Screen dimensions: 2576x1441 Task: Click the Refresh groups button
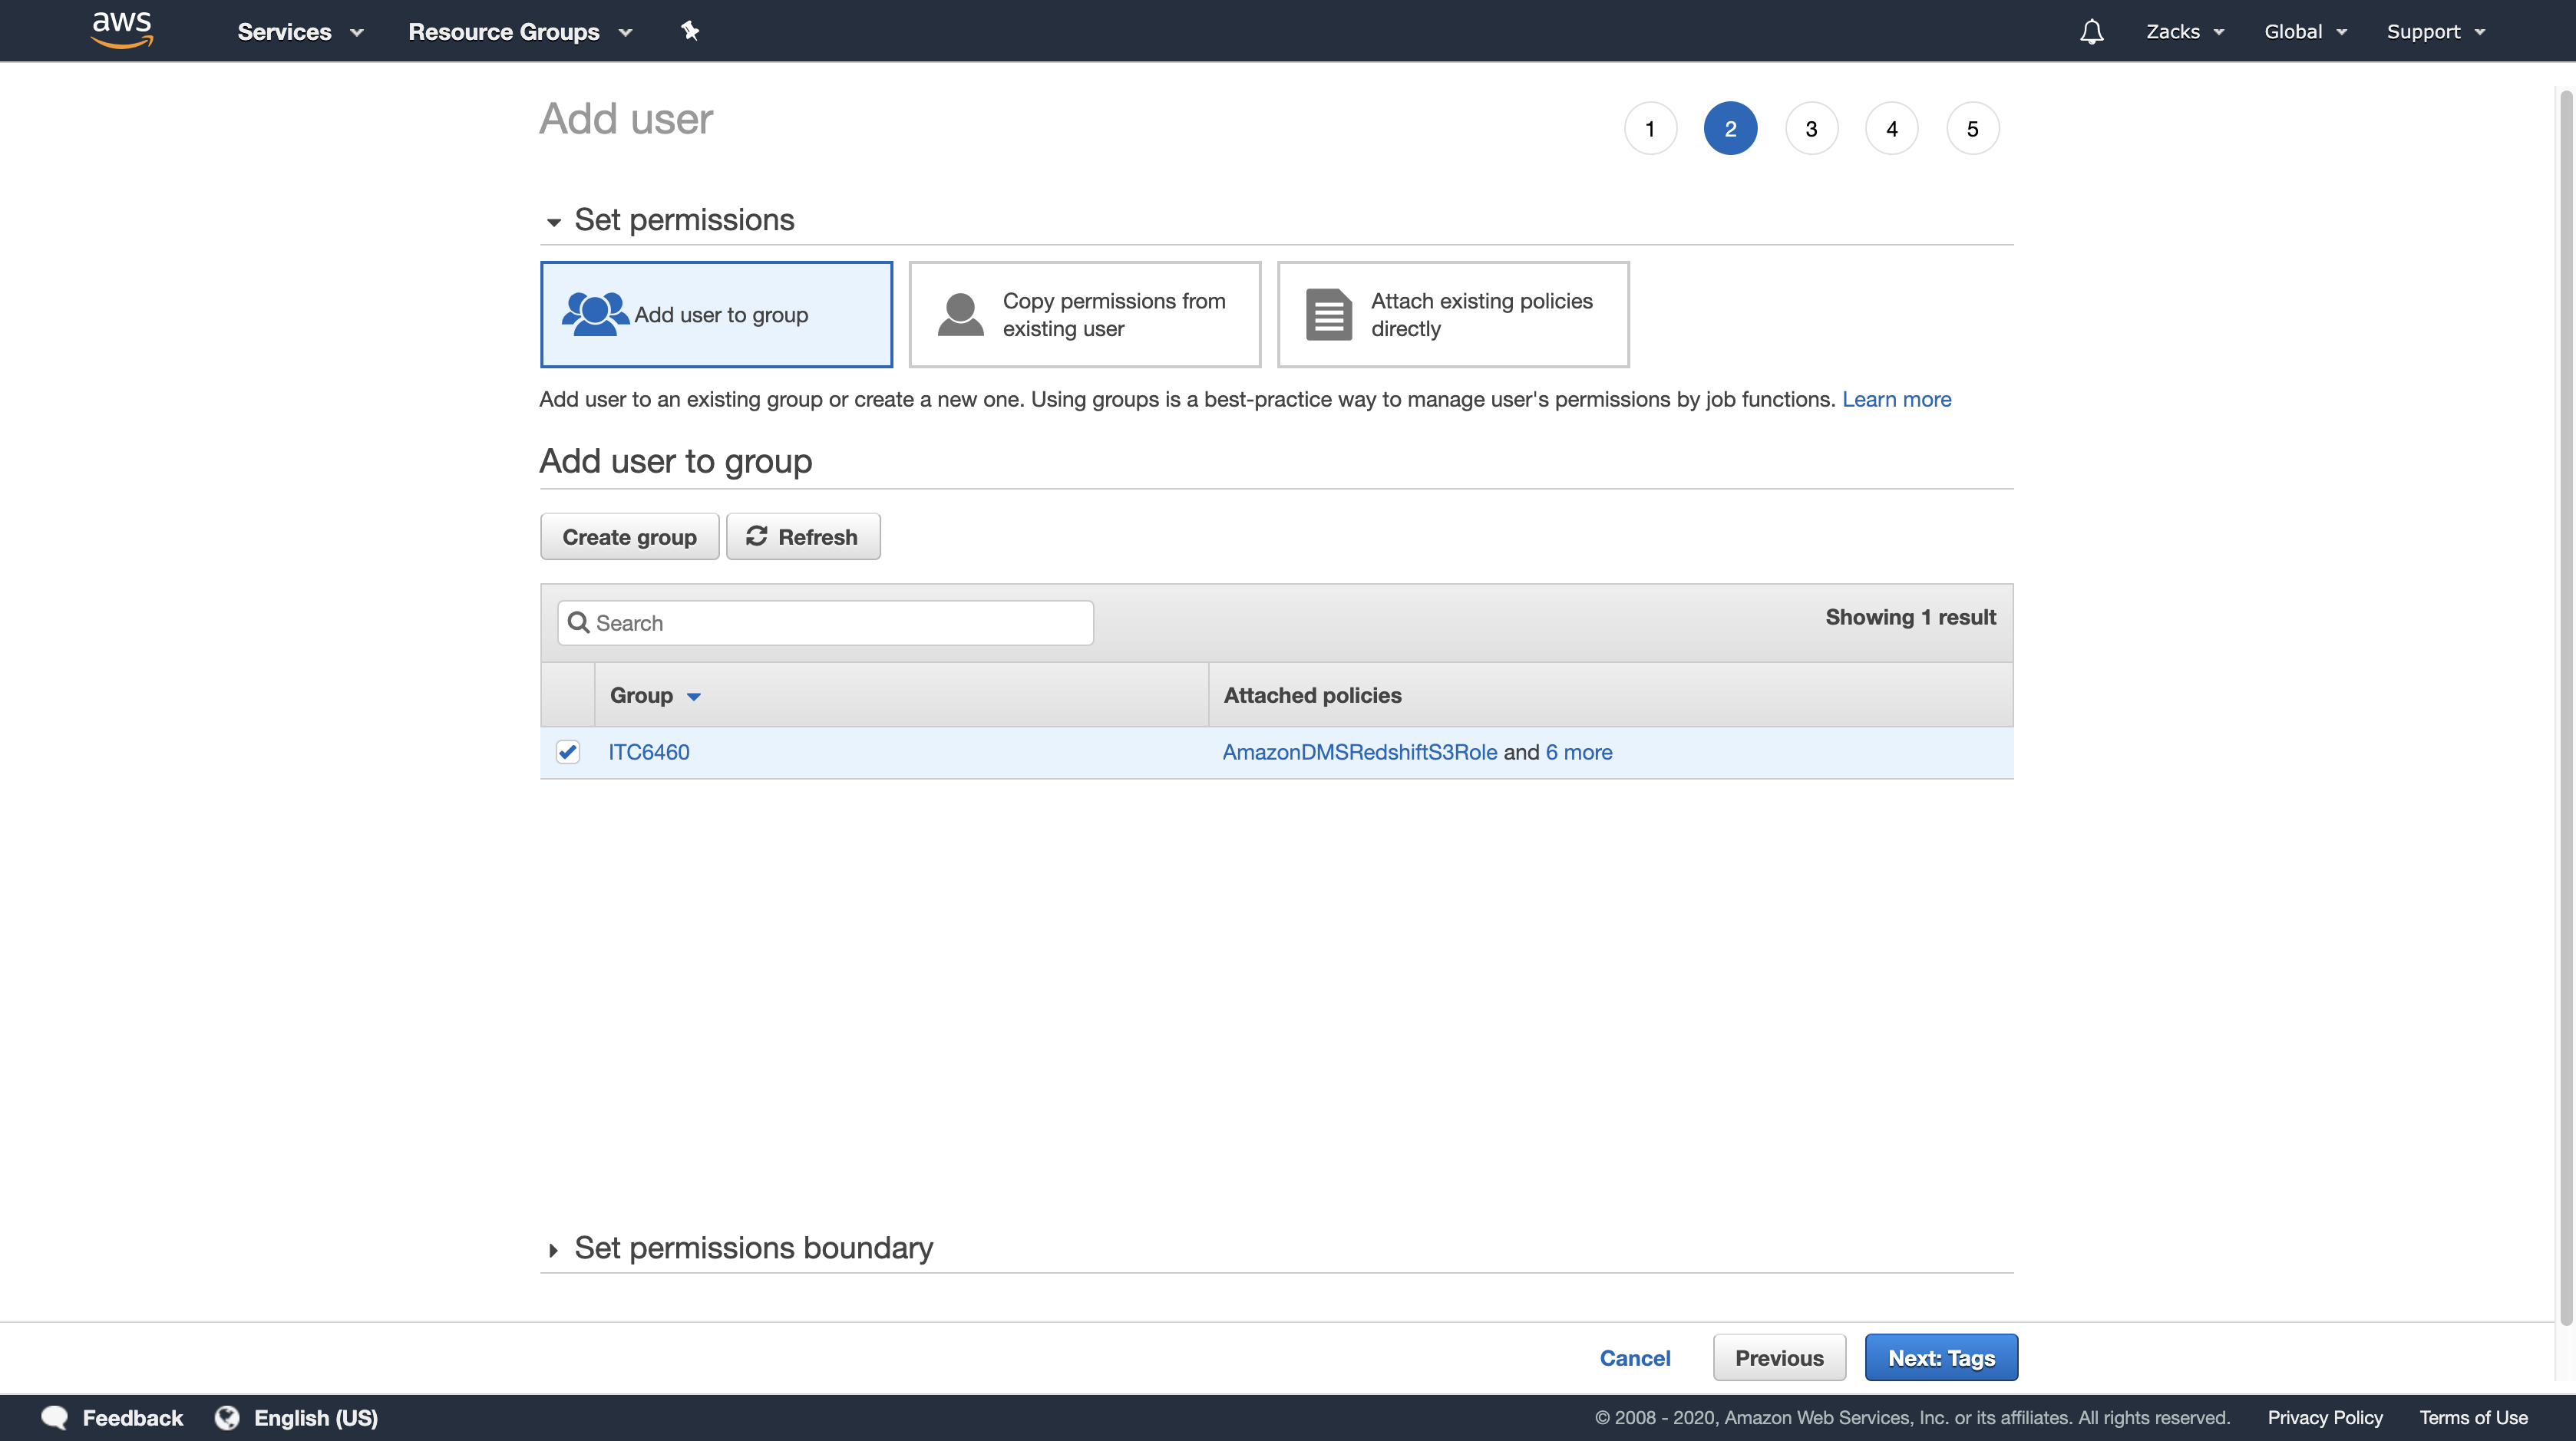(x=802, y=536)
